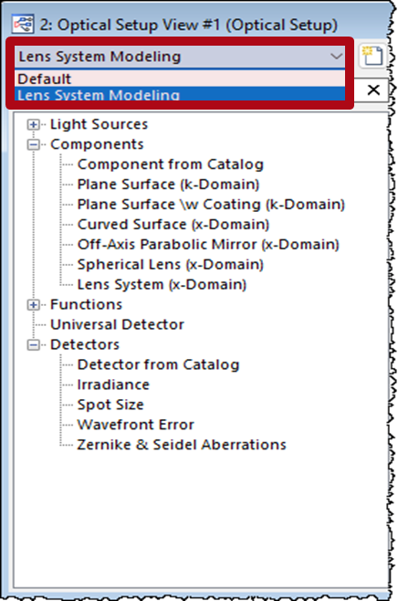Select the Wavefront Error detector

pos(136,425)
